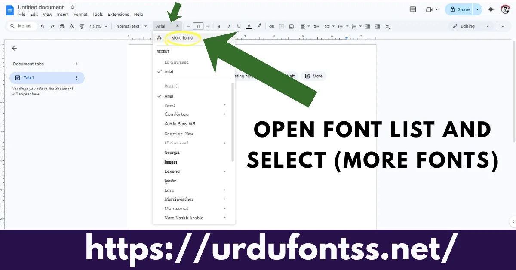
Task: Open the Format menu
Action: coord(80,15)
